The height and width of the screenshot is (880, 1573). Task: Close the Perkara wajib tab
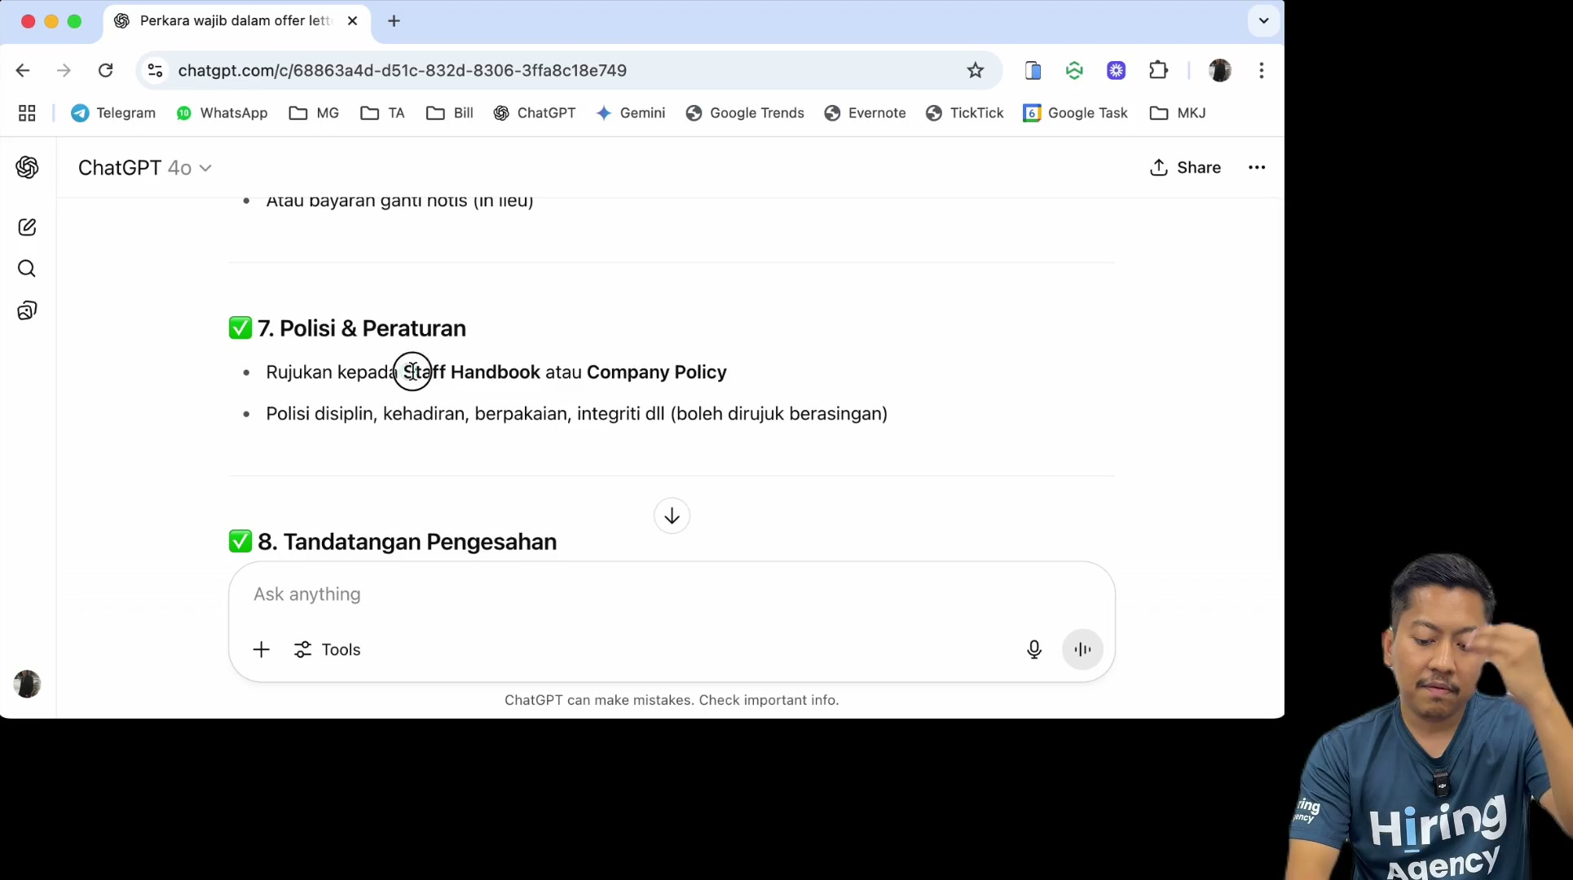point(352,21)
